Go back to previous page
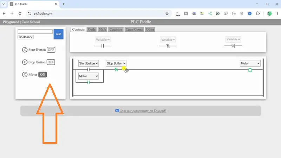The height and width of the screenshot is (158, 281). [x=4, y=13]
